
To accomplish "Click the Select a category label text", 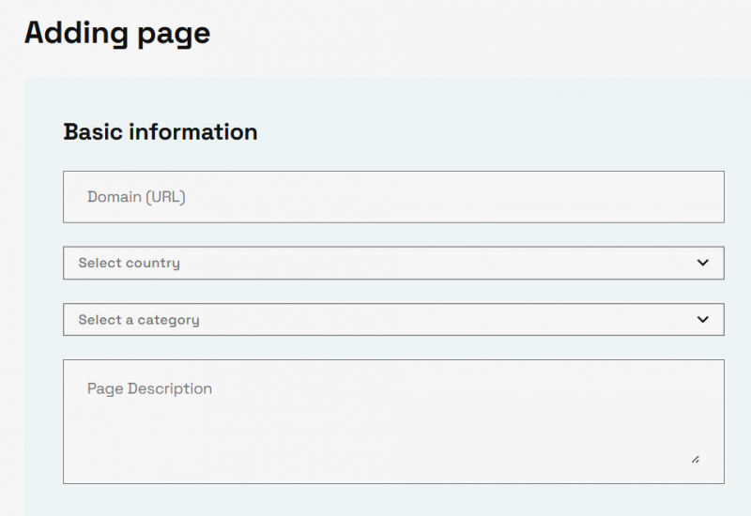I will [139, 320].
